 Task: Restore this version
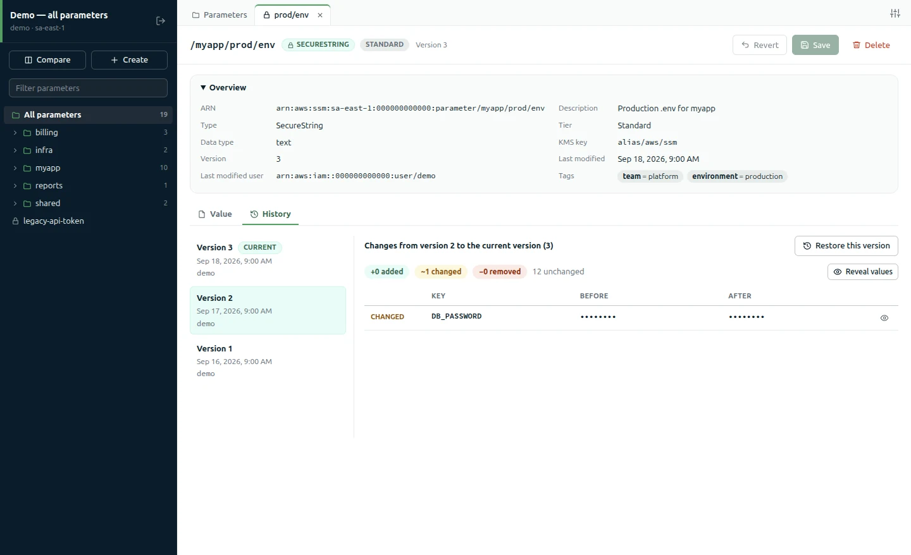[x=846, y=246]
